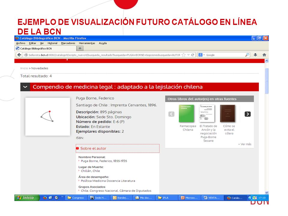Screen dimensions: 288x216
Task: Click the Tratado de Ancón cover thumbnail
Action: (207, 113)
